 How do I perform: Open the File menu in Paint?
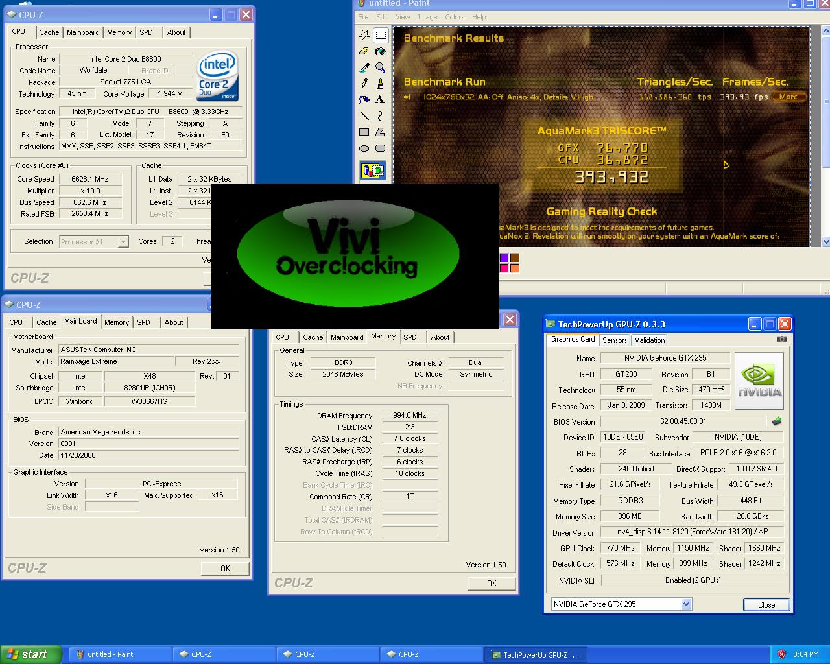[363, 17]
